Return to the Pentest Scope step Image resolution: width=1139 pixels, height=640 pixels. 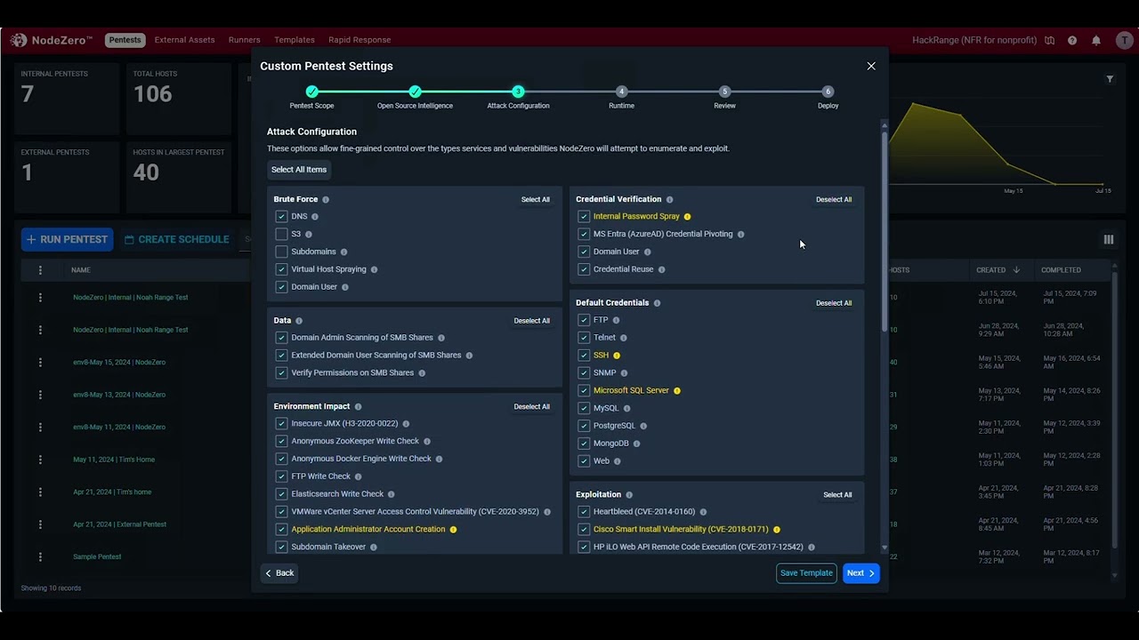point(311,97)
